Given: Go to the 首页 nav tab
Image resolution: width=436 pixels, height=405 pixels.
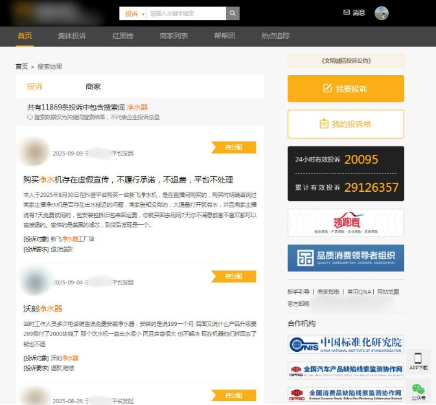Looking at the screenshot, I should (x=25, y=36).
